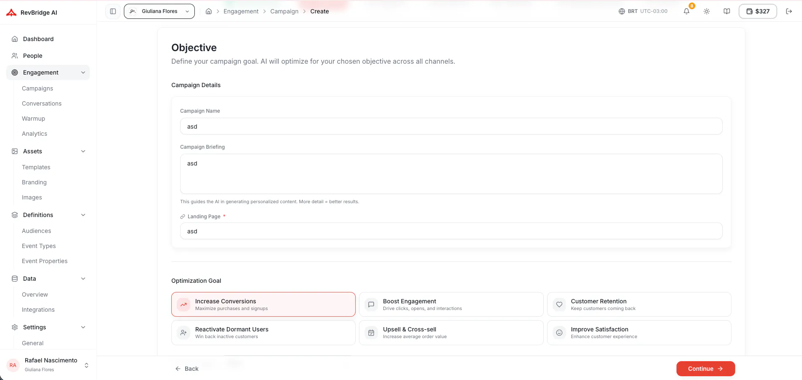Viewport: 802px width, 380px height.
Task: Switch theme using the sun icon
Action: (707, 11)
